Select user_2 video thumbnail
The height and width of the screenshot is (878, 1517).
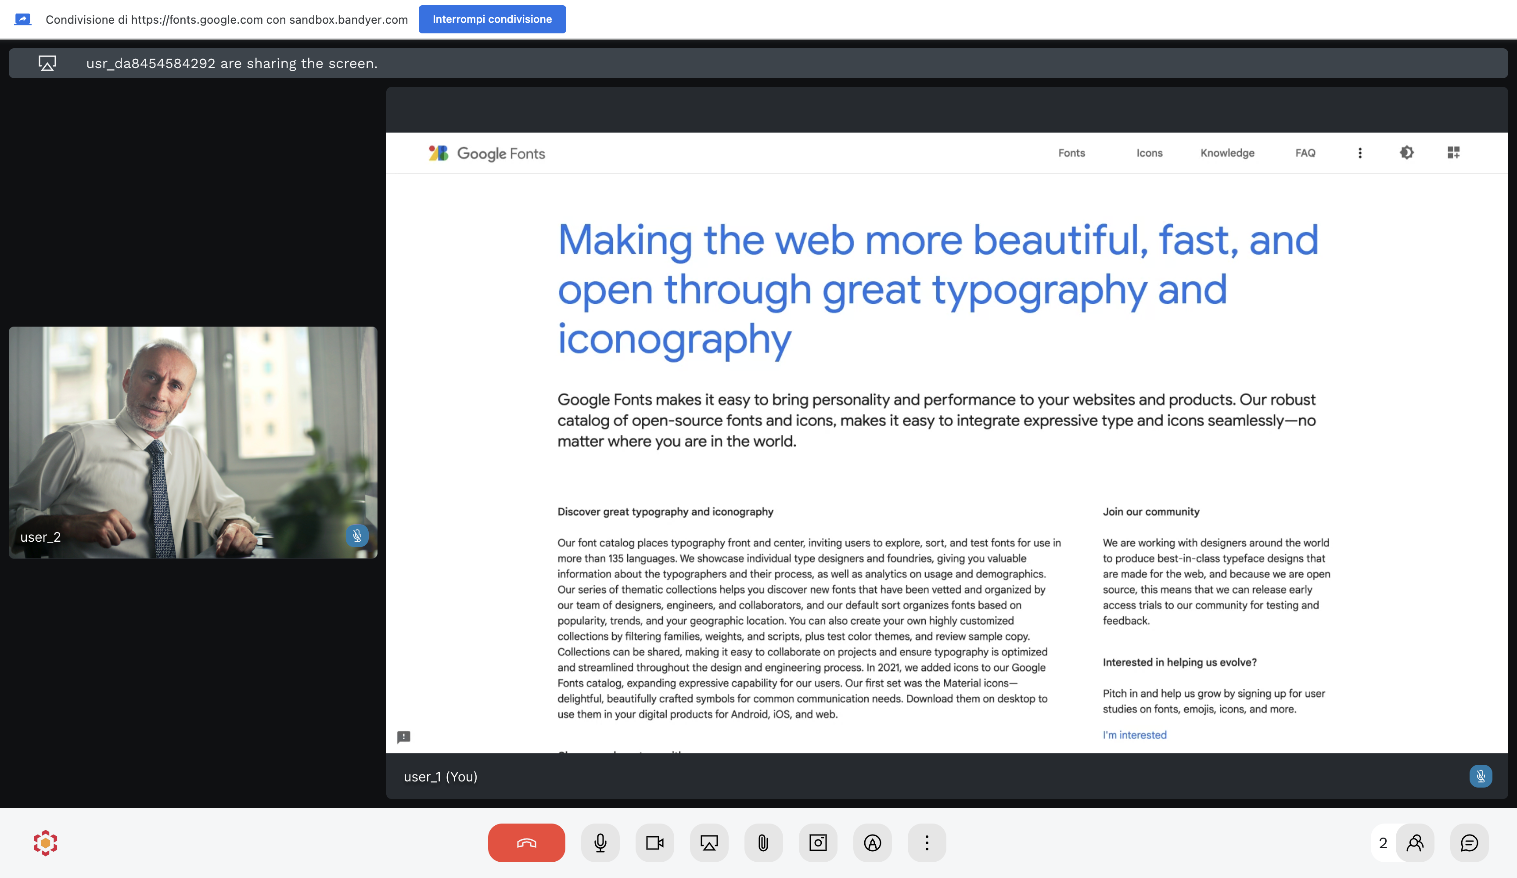click(193, 442)
